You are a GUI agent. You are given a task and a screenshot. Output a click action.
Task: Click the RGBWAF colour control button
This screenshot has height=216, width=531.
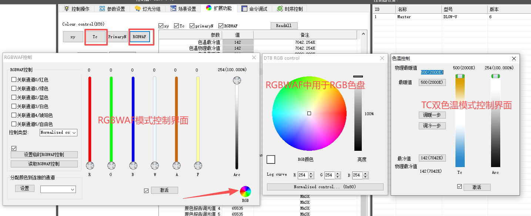click(140, 37)
